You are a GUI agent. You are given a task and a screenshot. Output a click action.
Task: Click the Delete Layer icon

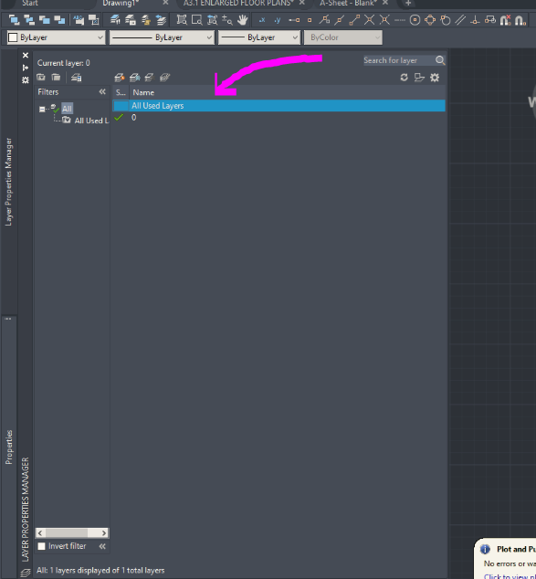click(149, 78)
